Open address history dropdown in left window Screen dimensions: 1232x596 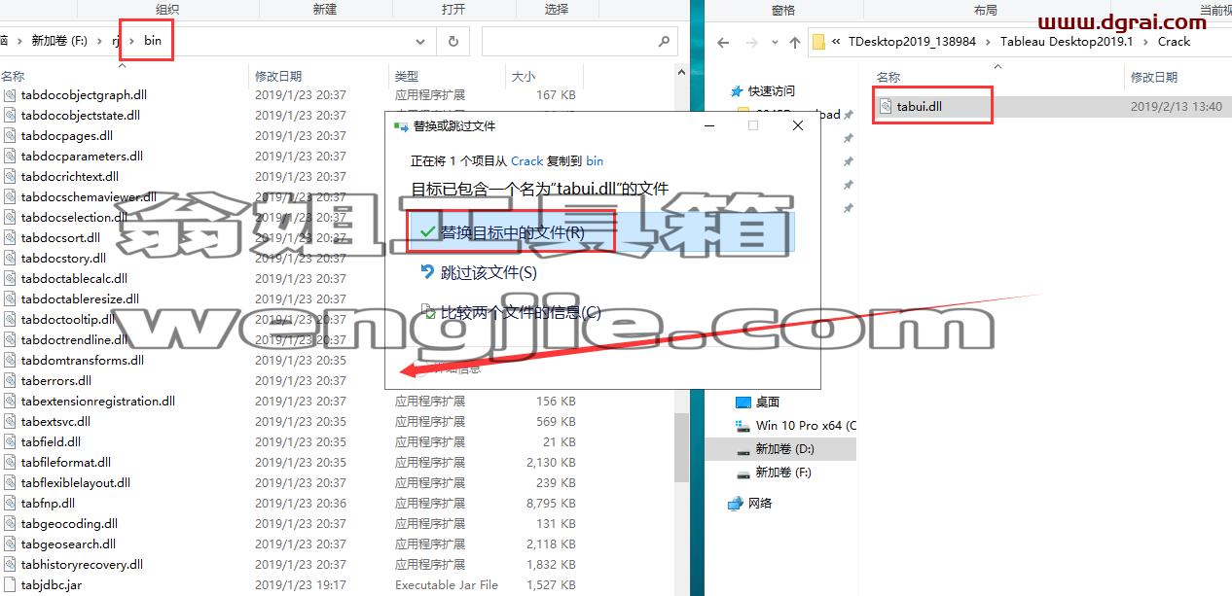[x=420, y=42]
